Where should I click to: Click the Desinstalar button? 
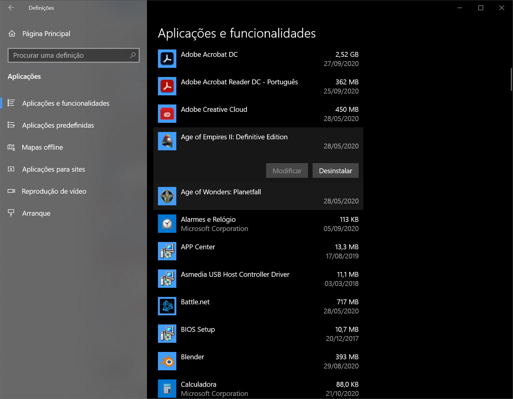(335, 170)
